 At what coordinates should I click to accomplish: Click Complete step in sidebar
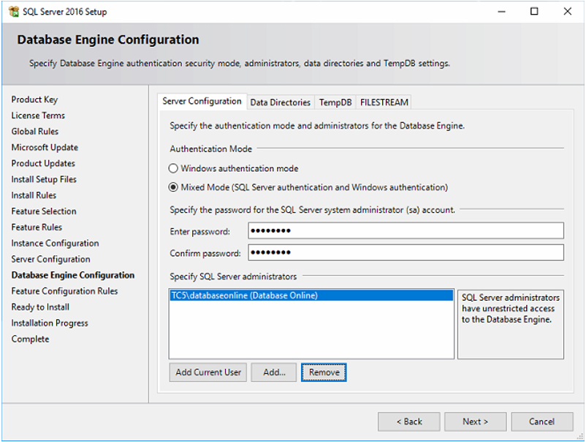(x=30, y=339)
